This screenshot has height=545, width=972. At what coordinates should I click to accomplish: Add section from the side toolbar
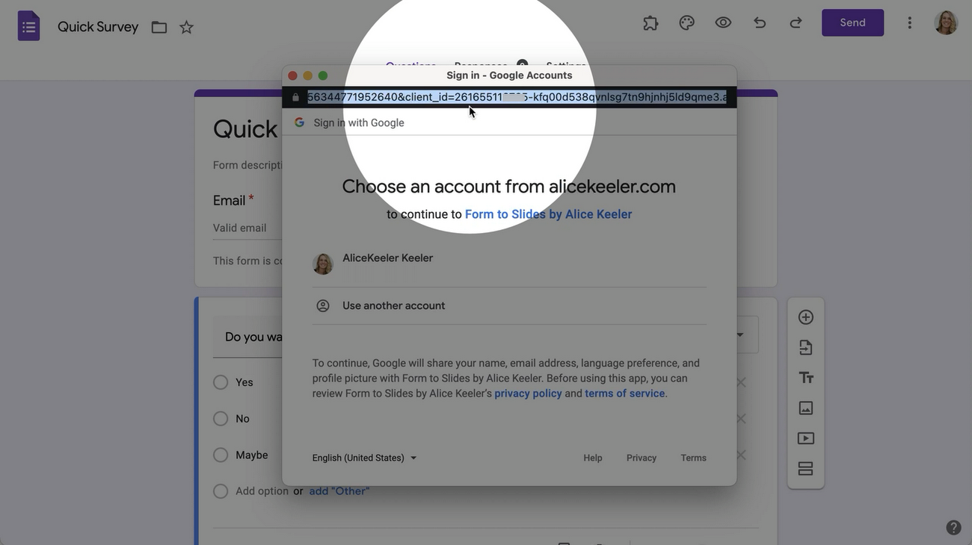point(806,469)
